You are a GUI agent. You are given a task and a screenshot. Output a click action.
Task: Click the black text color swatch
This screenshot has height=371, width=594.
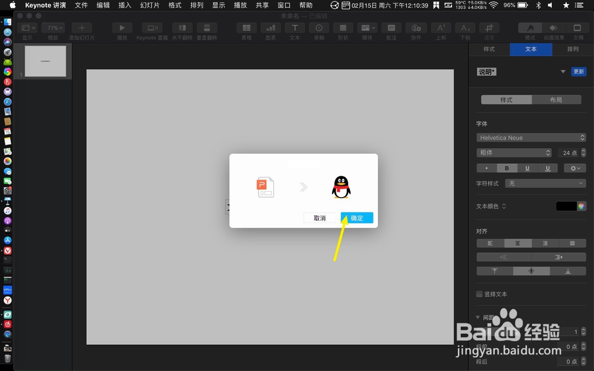coord(566,206)
